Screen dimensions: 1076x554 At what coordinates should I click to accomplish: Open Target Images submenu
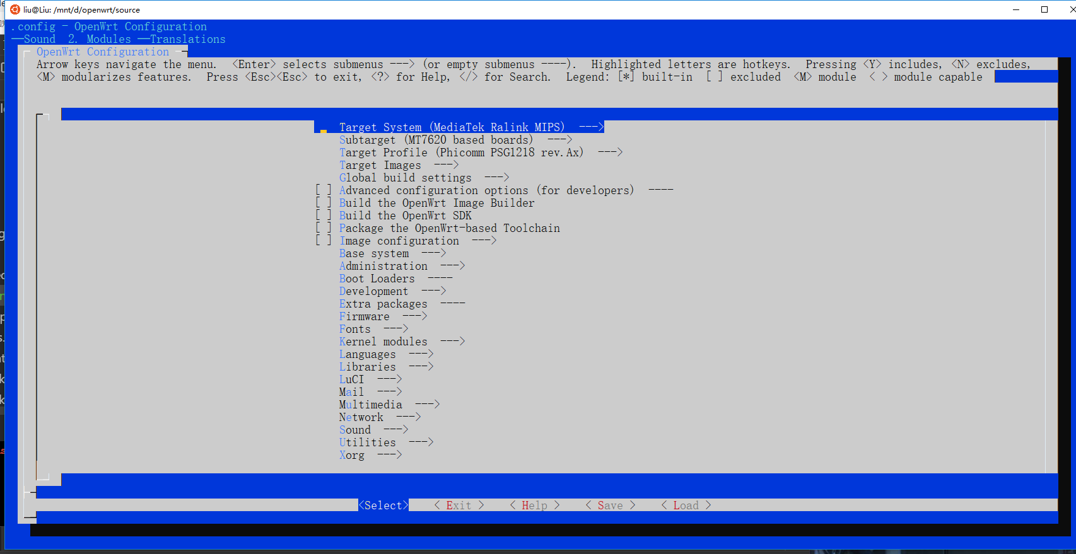pos(399,165)
